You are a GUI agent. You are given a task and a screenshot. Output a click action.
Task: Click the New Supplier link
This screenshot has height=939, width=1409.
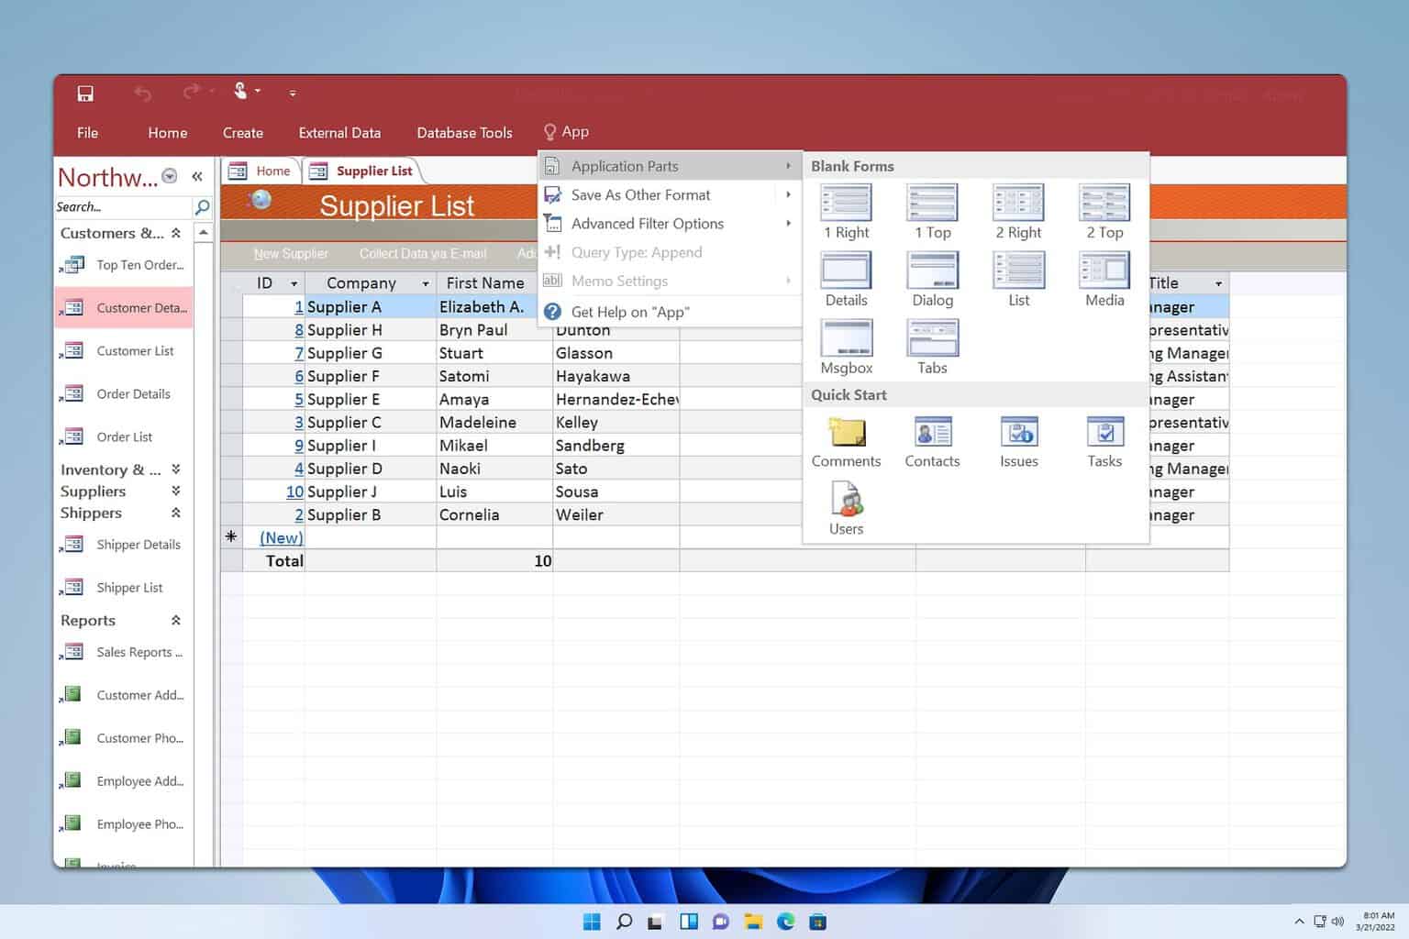pyautogui.click(x=291, y=254)
